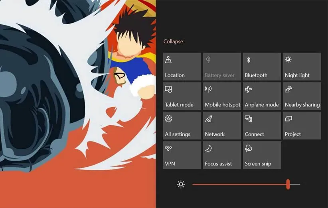The image size is (328, 208).
Task: Open the Project display options
Action: pyautogui.click(x=302, y=126)
